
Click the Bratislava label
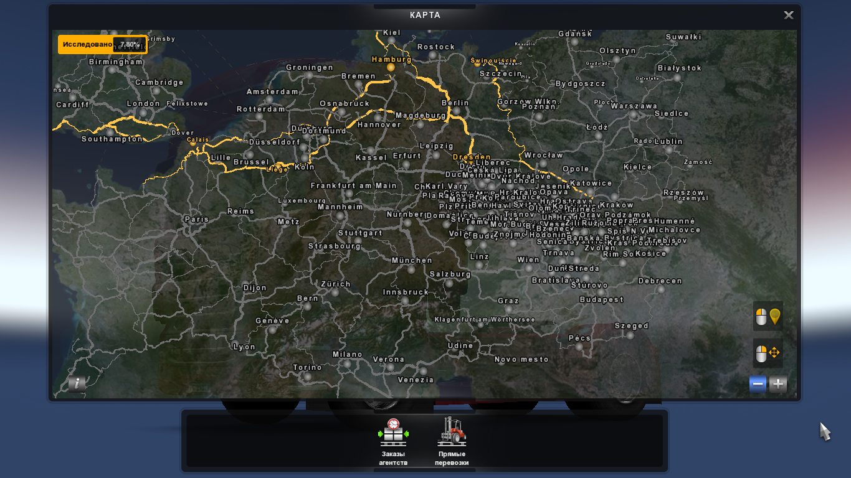pos(556,280)
